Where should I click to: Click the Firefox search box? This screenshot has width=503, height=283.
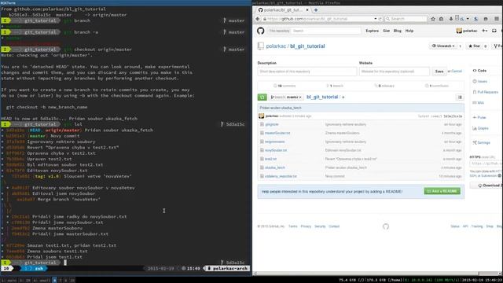(x=406, y=19)
